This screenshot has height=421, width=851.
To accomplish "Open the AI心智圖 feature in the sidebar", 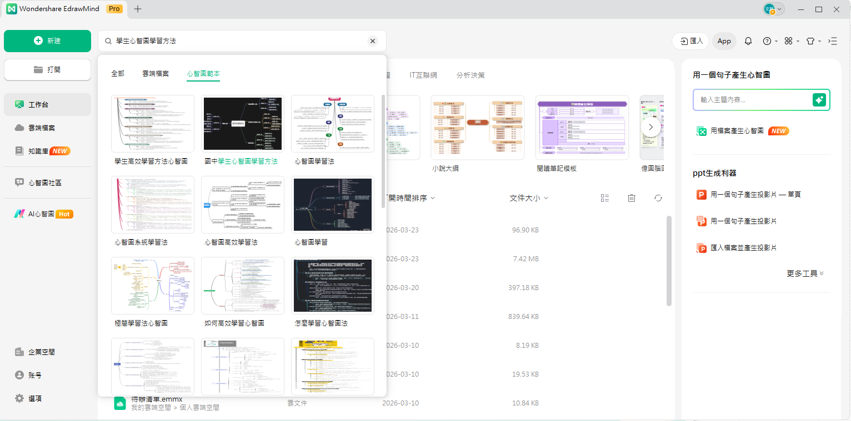I will 43,214.
